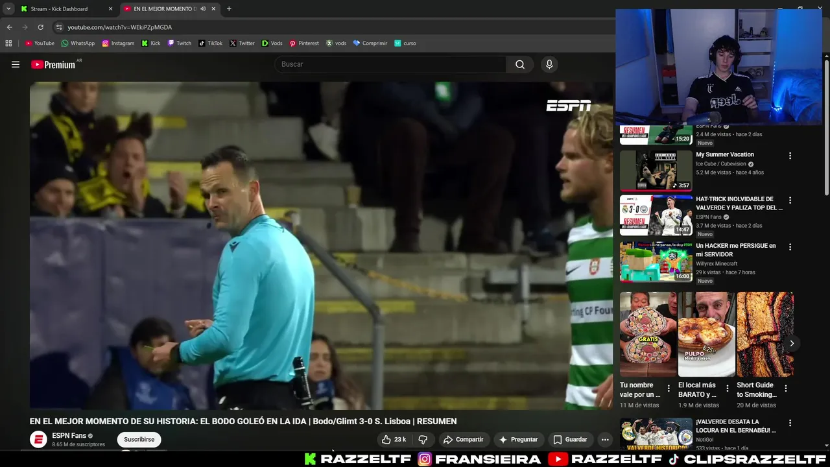Screen dimensions: 830x467
Task: Open options for My Summer Vacation video
Action: 790,156
